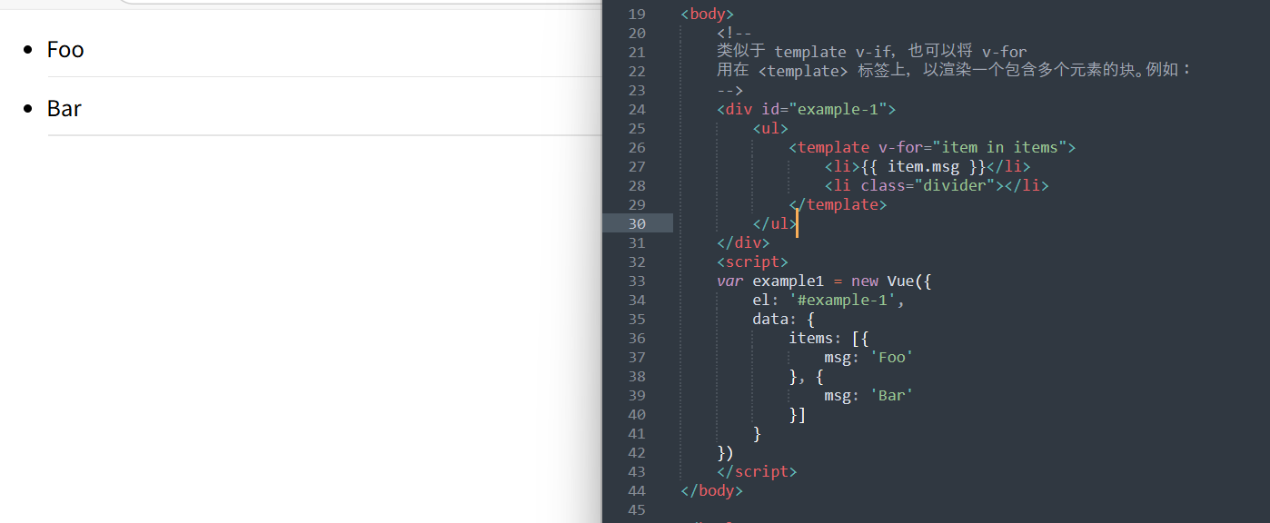Click the '{{ item.msg }}' interpolation

pyautogui.click(x=923, y=166)
